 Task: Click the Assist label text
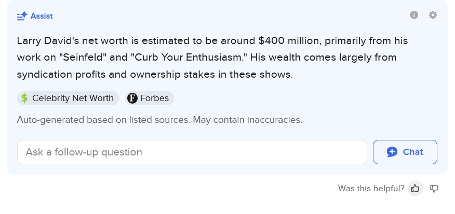[x=42, y=16]
